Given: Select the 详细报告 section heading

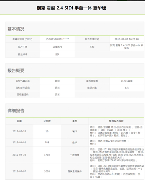Looking at the screenshot, I should point(16,111).
